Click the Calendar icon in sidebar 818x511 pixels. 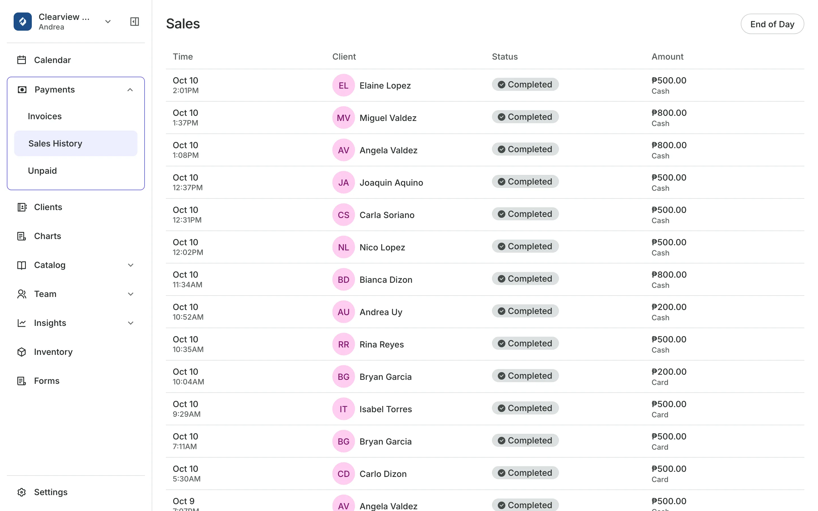click(x=22, y=60)
